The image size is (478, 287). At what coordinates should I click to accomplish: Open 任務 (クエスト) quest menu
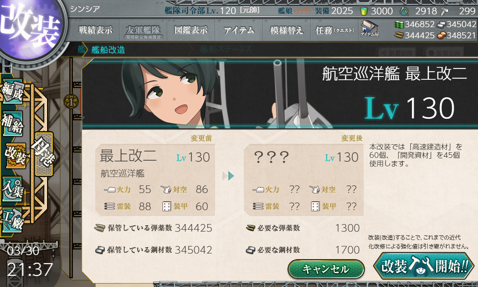335,30
